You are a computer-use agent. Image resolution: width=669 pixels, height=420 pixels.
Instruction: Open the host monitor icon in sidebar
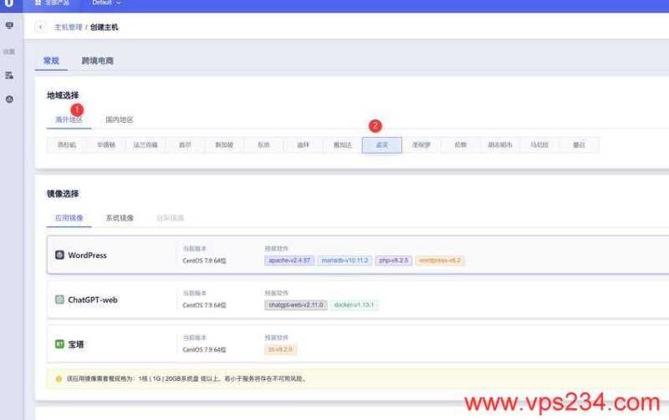(9, 26)
